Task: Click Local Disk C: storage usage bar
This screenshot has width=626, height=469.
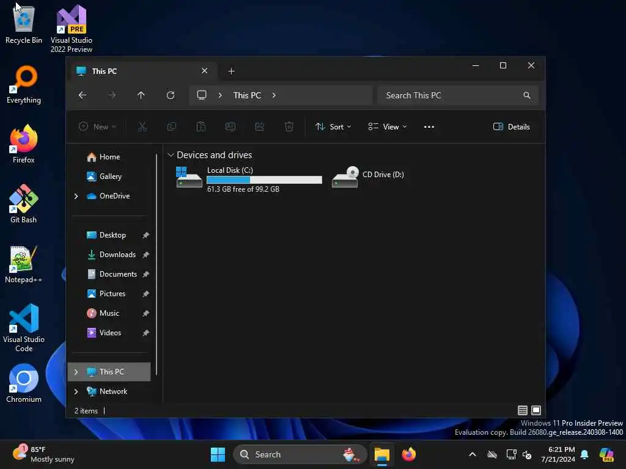Action: (x=264, y=180)
